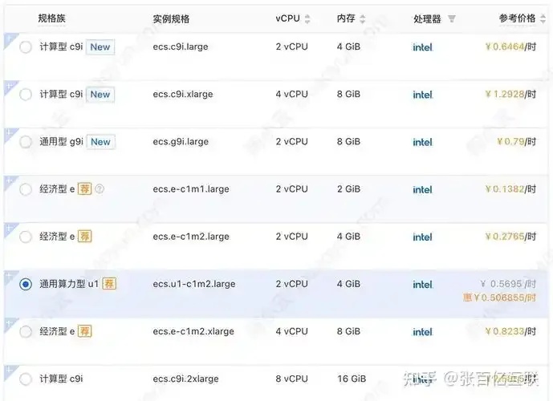Click ecs.e-c1m1.large instance name
553x401 pixels.
click(191, 189)
